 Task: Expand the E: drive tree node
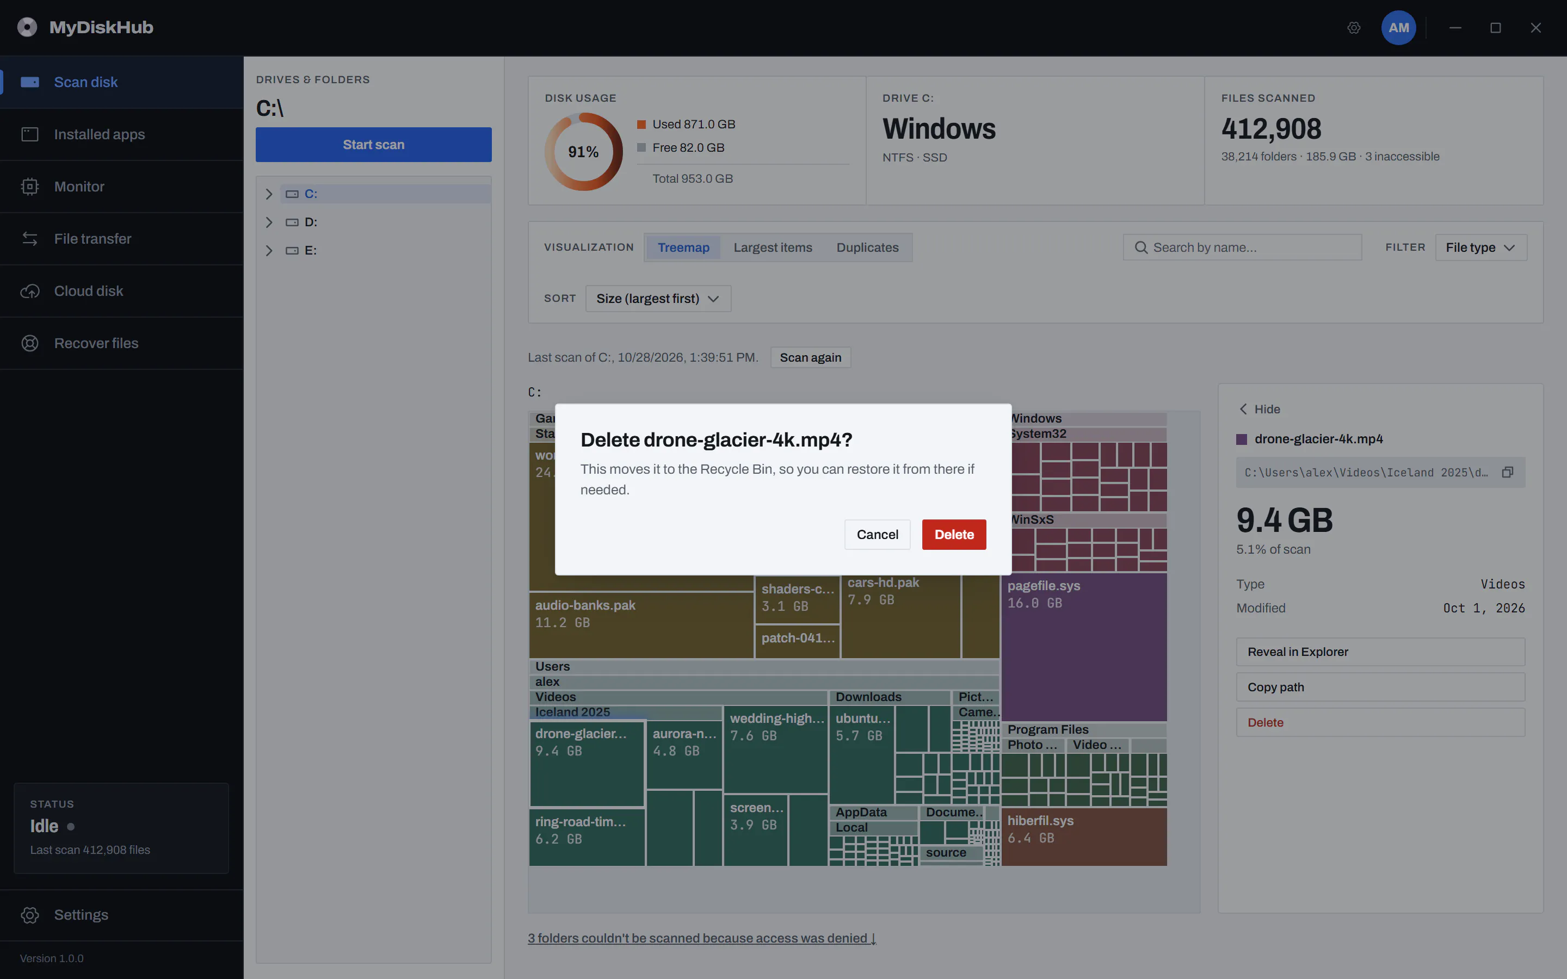click(269, 251)
